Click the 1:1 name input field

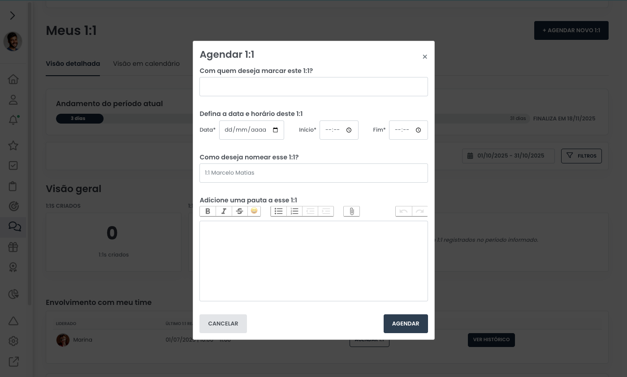[x=314, y=173]
